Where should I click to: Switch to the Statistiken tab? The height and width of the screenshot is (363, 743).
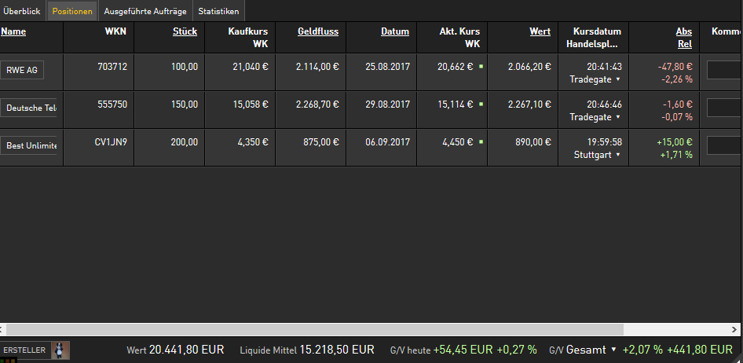coord(218,11)
